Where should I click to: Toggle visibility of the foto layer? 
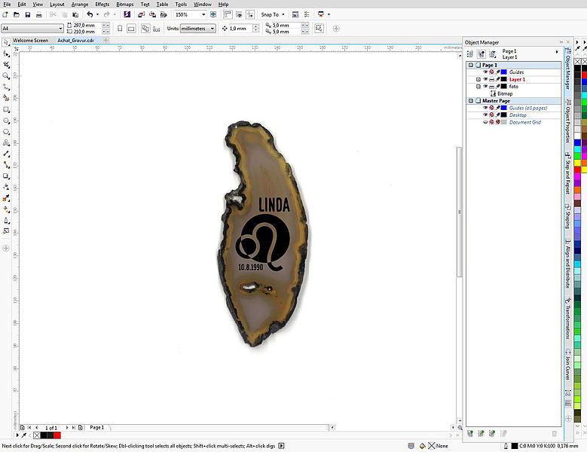coord(485,87)
